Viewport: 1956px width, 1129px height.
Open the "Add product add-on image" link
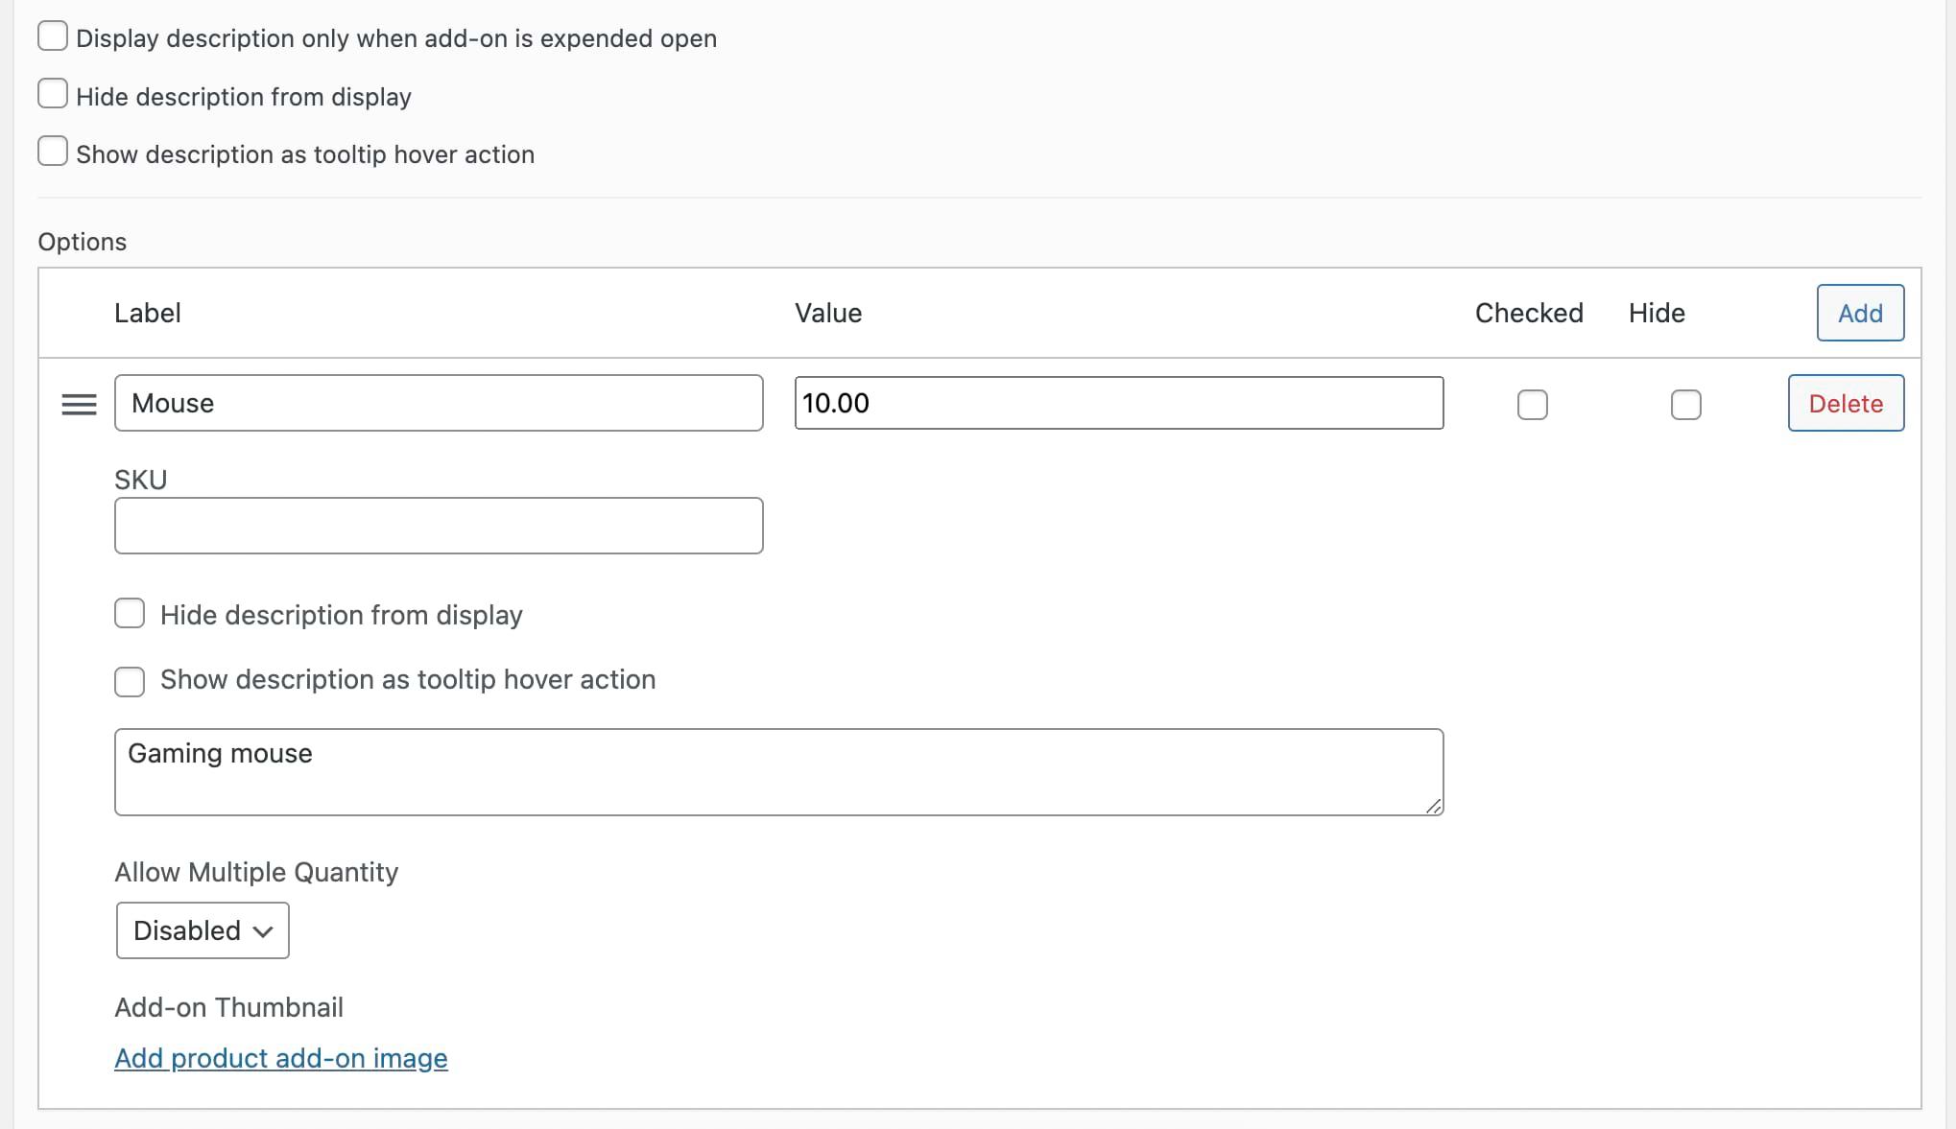pos(280,1058)
